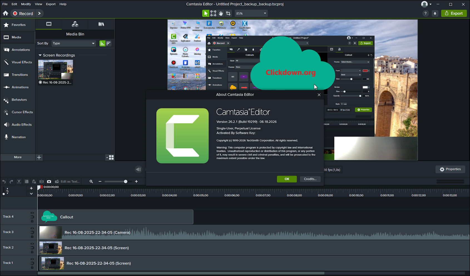Open the Properties panel button
The image size is (470, 276).
point(450,169)
